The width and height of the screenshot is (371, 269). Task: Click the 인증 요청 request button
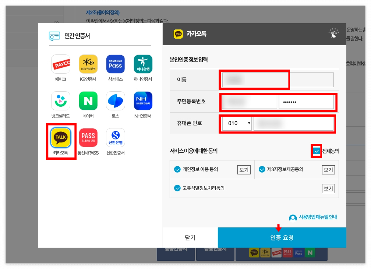click(282, 237)
